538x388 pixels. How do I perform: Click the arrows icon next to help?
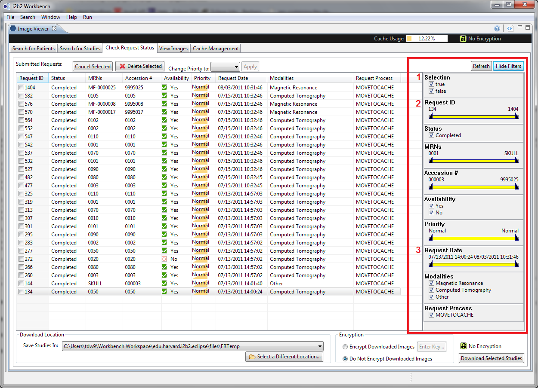(x=510, y=29)
